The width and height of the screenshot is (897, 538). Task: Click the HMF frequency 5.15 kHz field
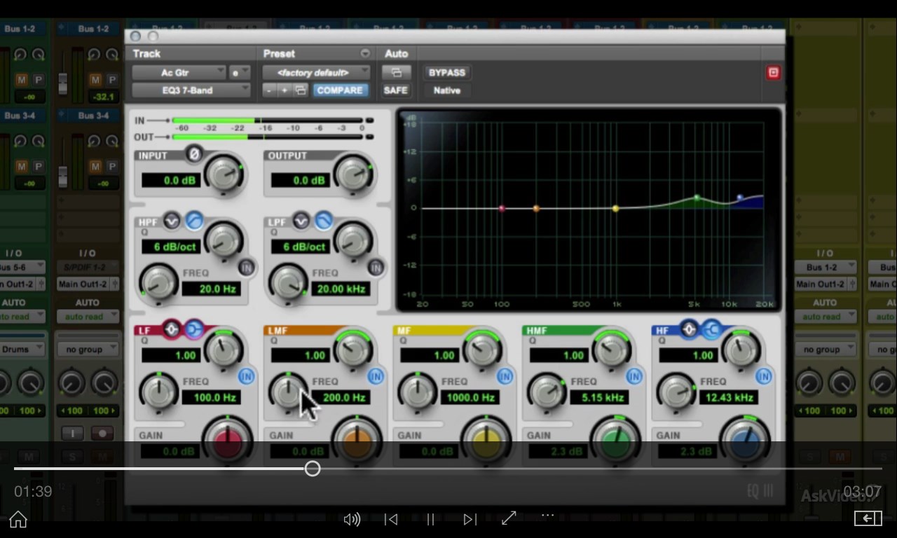point(600,397)
